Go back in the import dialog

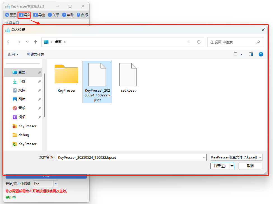tap(9, 42)
